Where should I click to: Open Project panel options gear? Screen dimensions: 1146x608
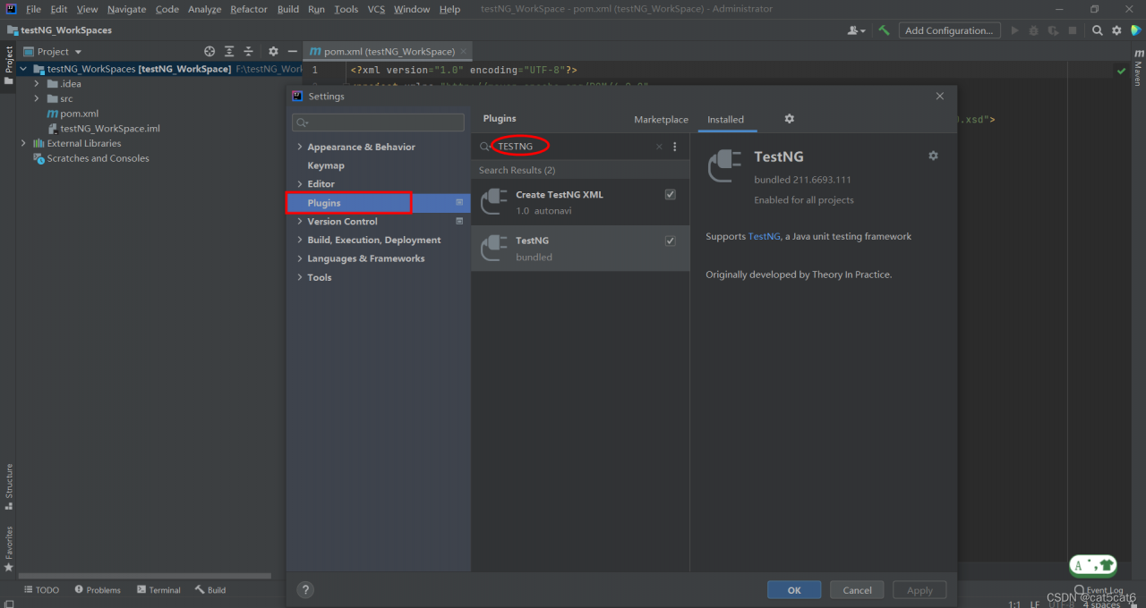[x=273, y=52]
